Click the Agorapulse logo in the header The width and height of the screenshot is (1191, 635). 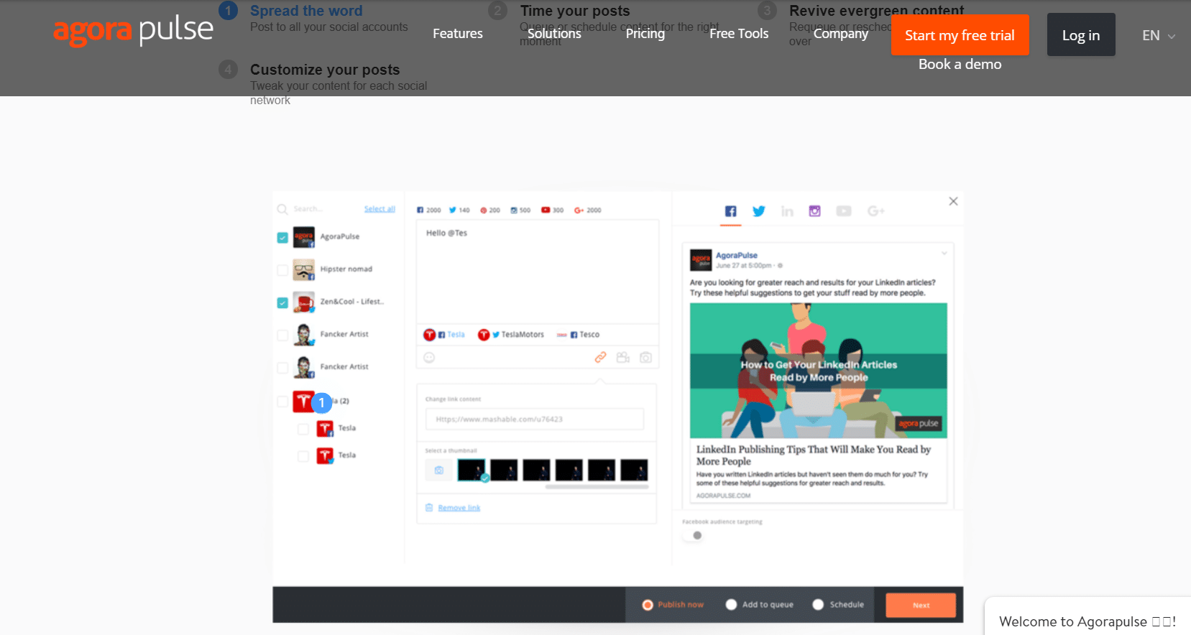(133, 31)
